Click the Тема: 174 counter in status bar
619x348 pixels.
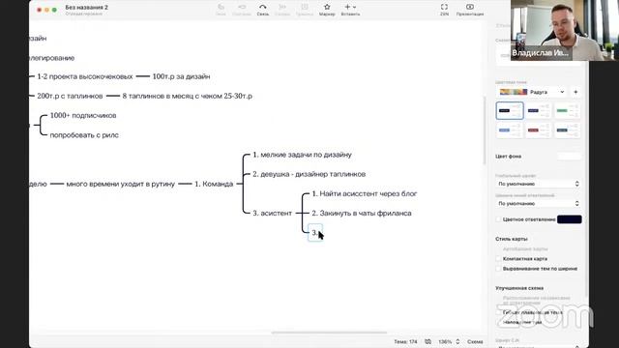[405, 341]
